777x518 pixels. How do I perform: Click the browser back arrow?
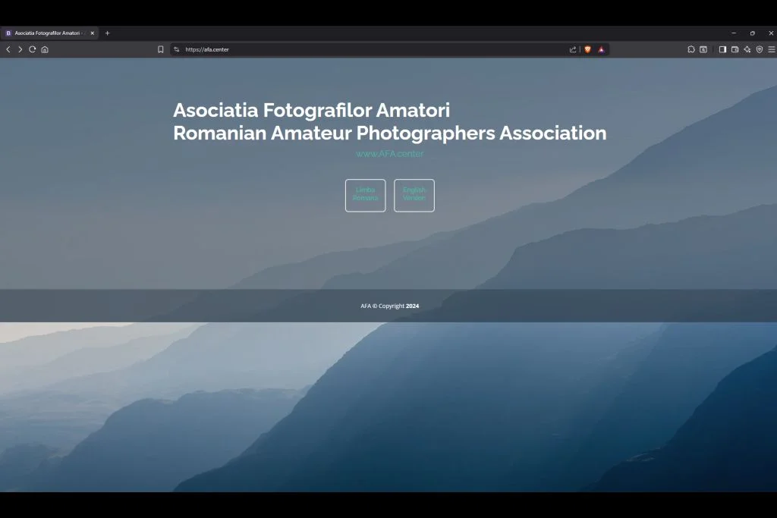[x=8, y=49]
